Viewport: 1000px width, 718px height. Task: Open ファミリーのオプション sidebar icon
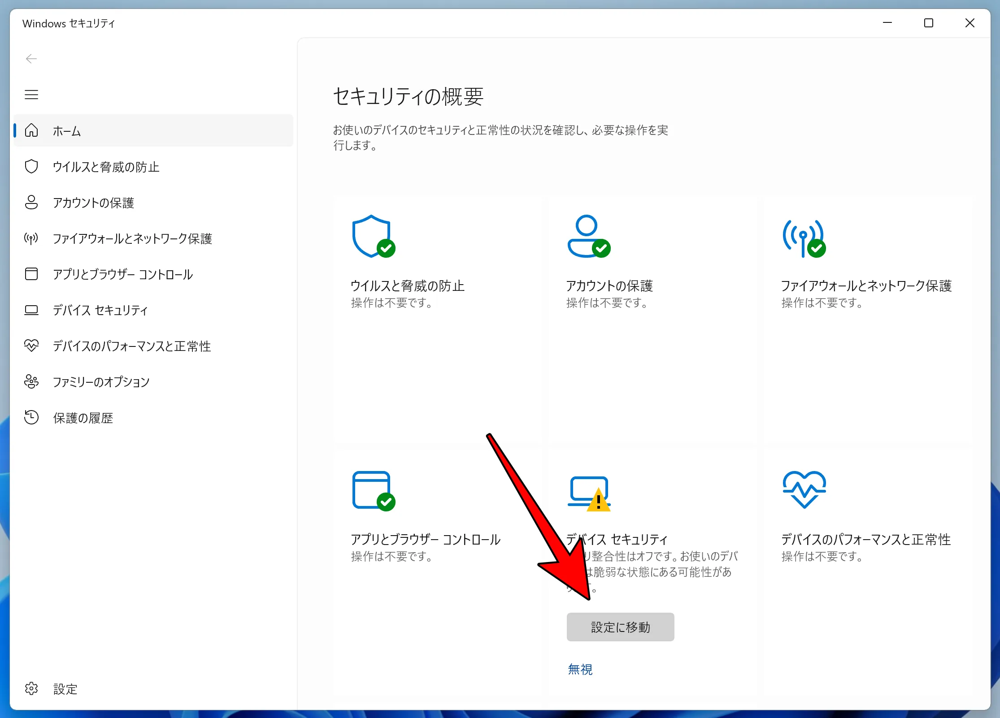(x=31, y=381)
